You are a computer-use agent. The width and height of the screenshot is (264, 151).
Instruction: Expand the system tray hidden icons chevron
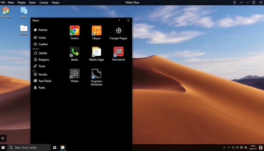tap(224, 148)
